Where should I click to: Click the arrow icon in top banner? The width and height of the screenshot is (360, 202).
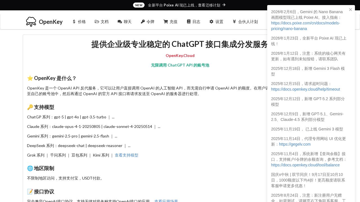click(x=224, y=5)
